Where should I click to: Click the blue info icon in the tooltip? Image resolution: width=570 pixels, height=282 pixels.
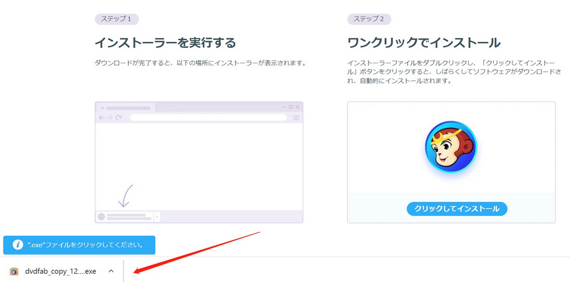pyautogui.click(x=17, y=244)
